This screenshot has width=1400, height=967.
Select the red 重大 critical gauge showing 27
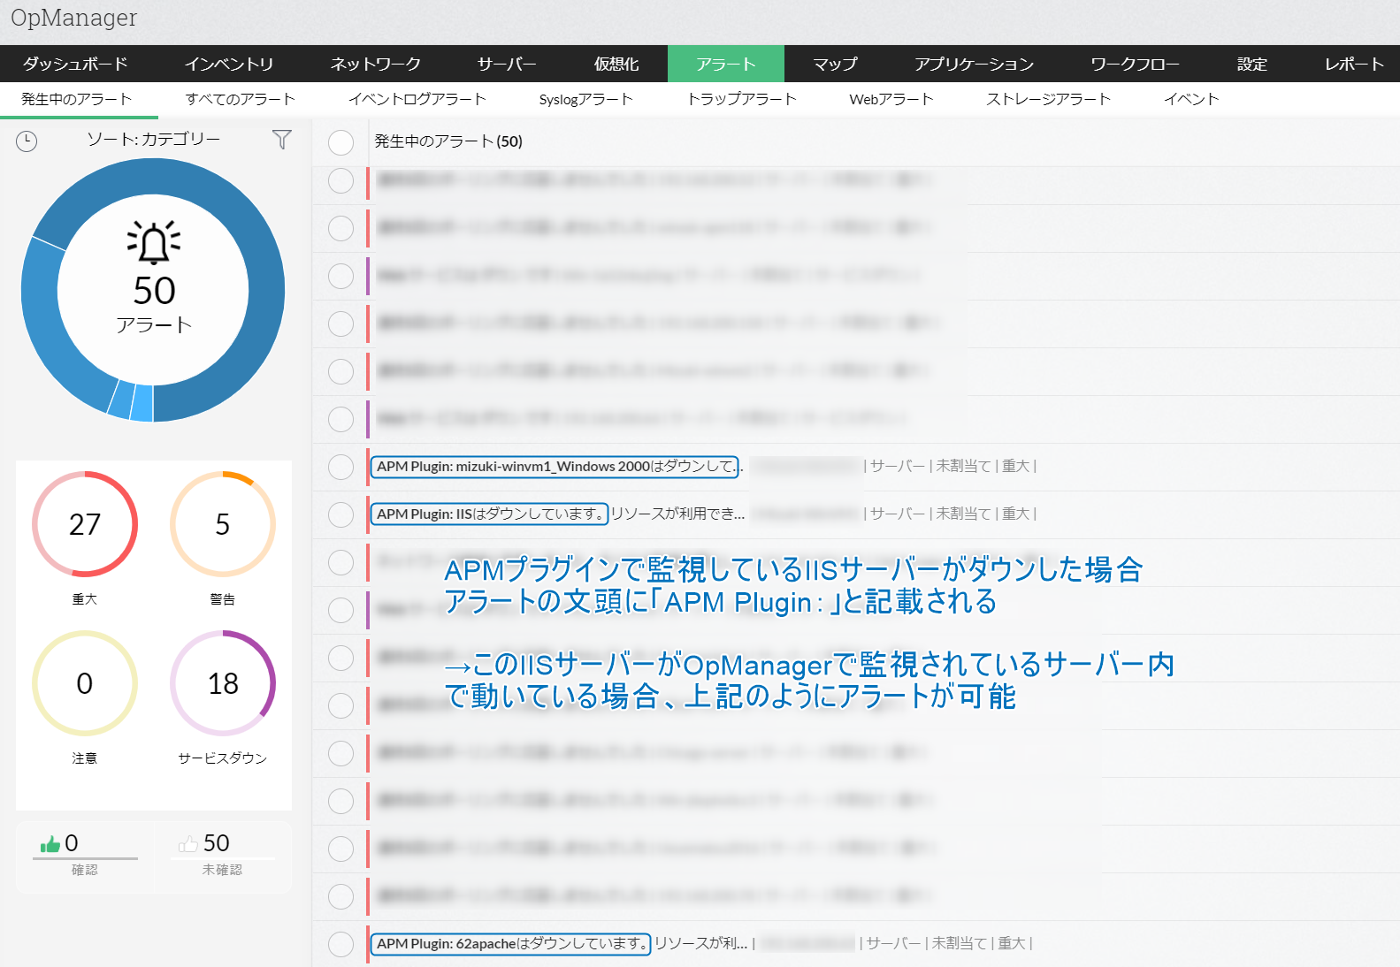(x=85, y=524)
